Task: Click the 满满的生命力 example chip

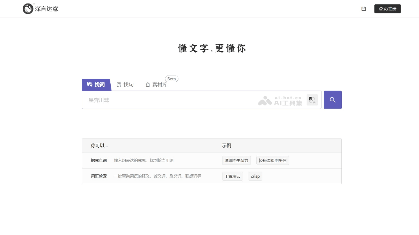Action: 236,160
